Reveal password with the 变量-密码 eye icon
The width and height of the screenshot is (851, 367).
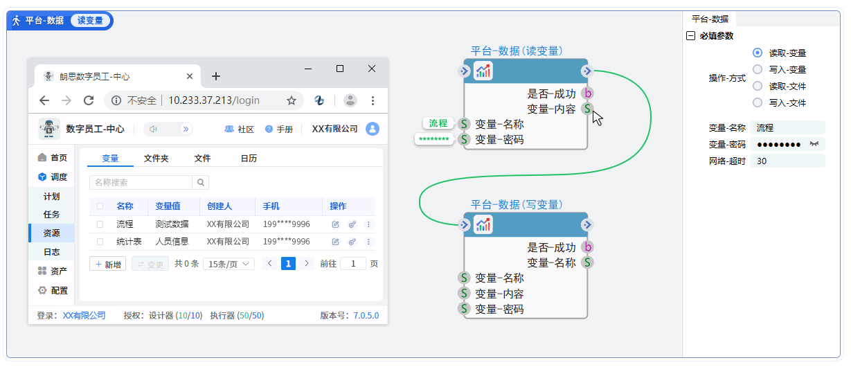pyautogui.click(x=814, y=144)
